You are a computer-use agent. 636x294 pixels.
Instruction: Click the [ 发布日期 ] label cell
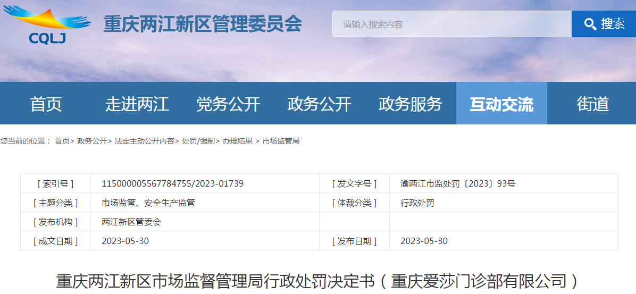pos(355,240)
